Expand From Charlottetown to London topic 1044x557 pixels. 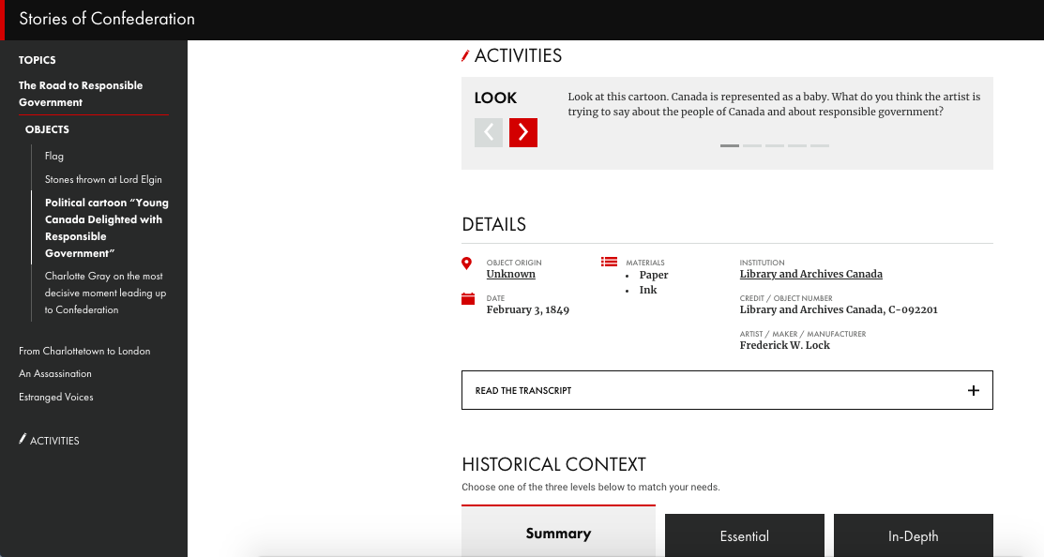click(84, 351)
